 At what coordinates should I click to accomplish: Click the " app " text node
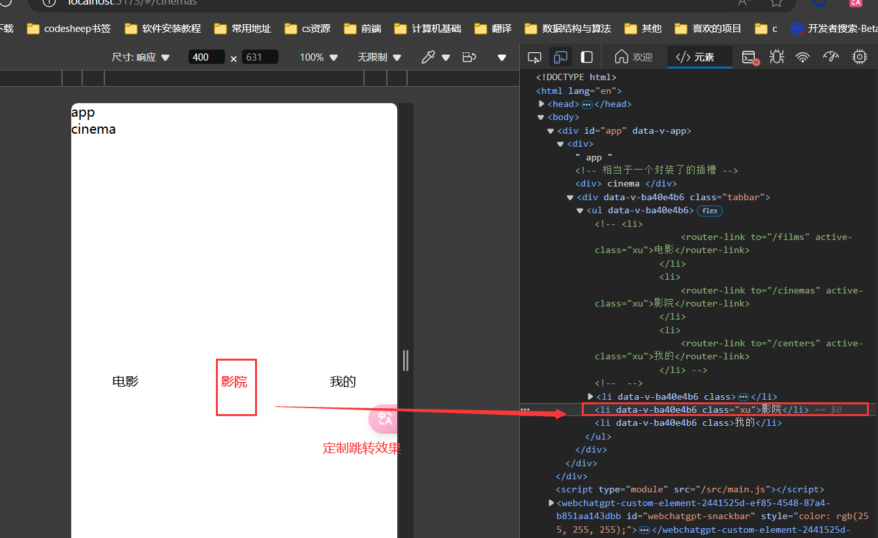pyautogui.click(x=594, y=157)
